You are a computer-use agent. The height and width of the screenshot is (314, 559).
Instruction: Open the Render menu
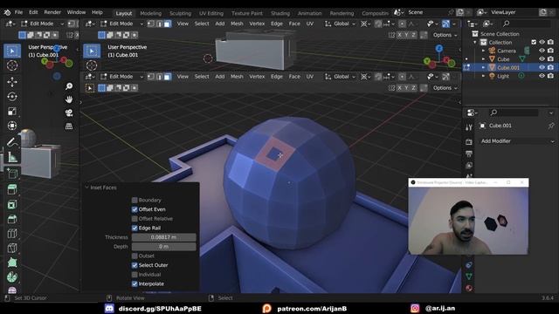click(x=52, y=12)
